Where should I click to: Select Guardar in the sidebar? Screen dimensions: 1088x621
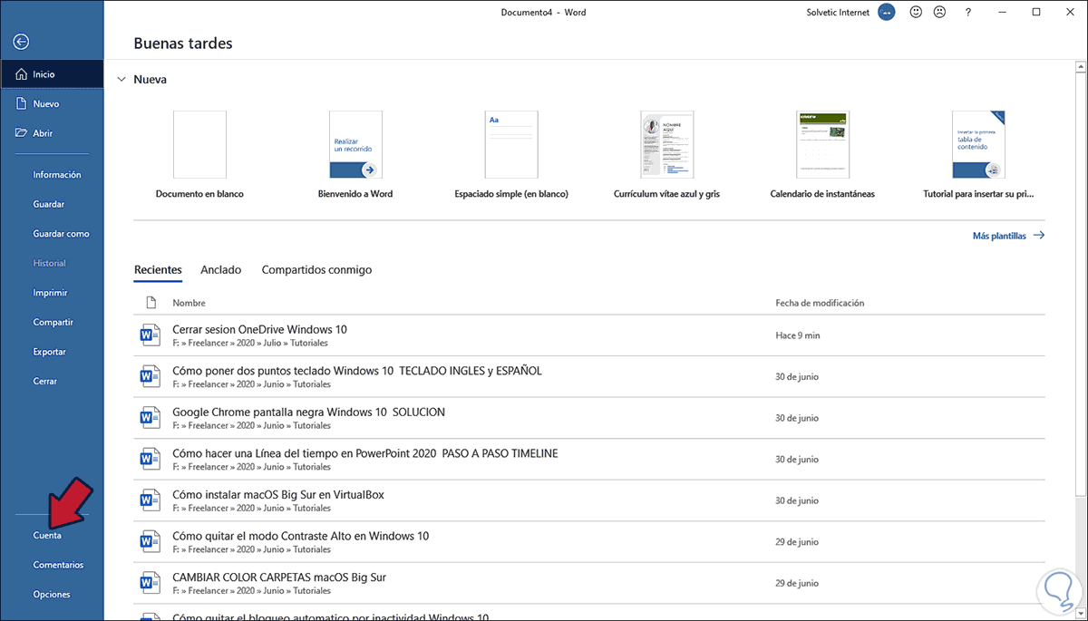click(49, 204)
